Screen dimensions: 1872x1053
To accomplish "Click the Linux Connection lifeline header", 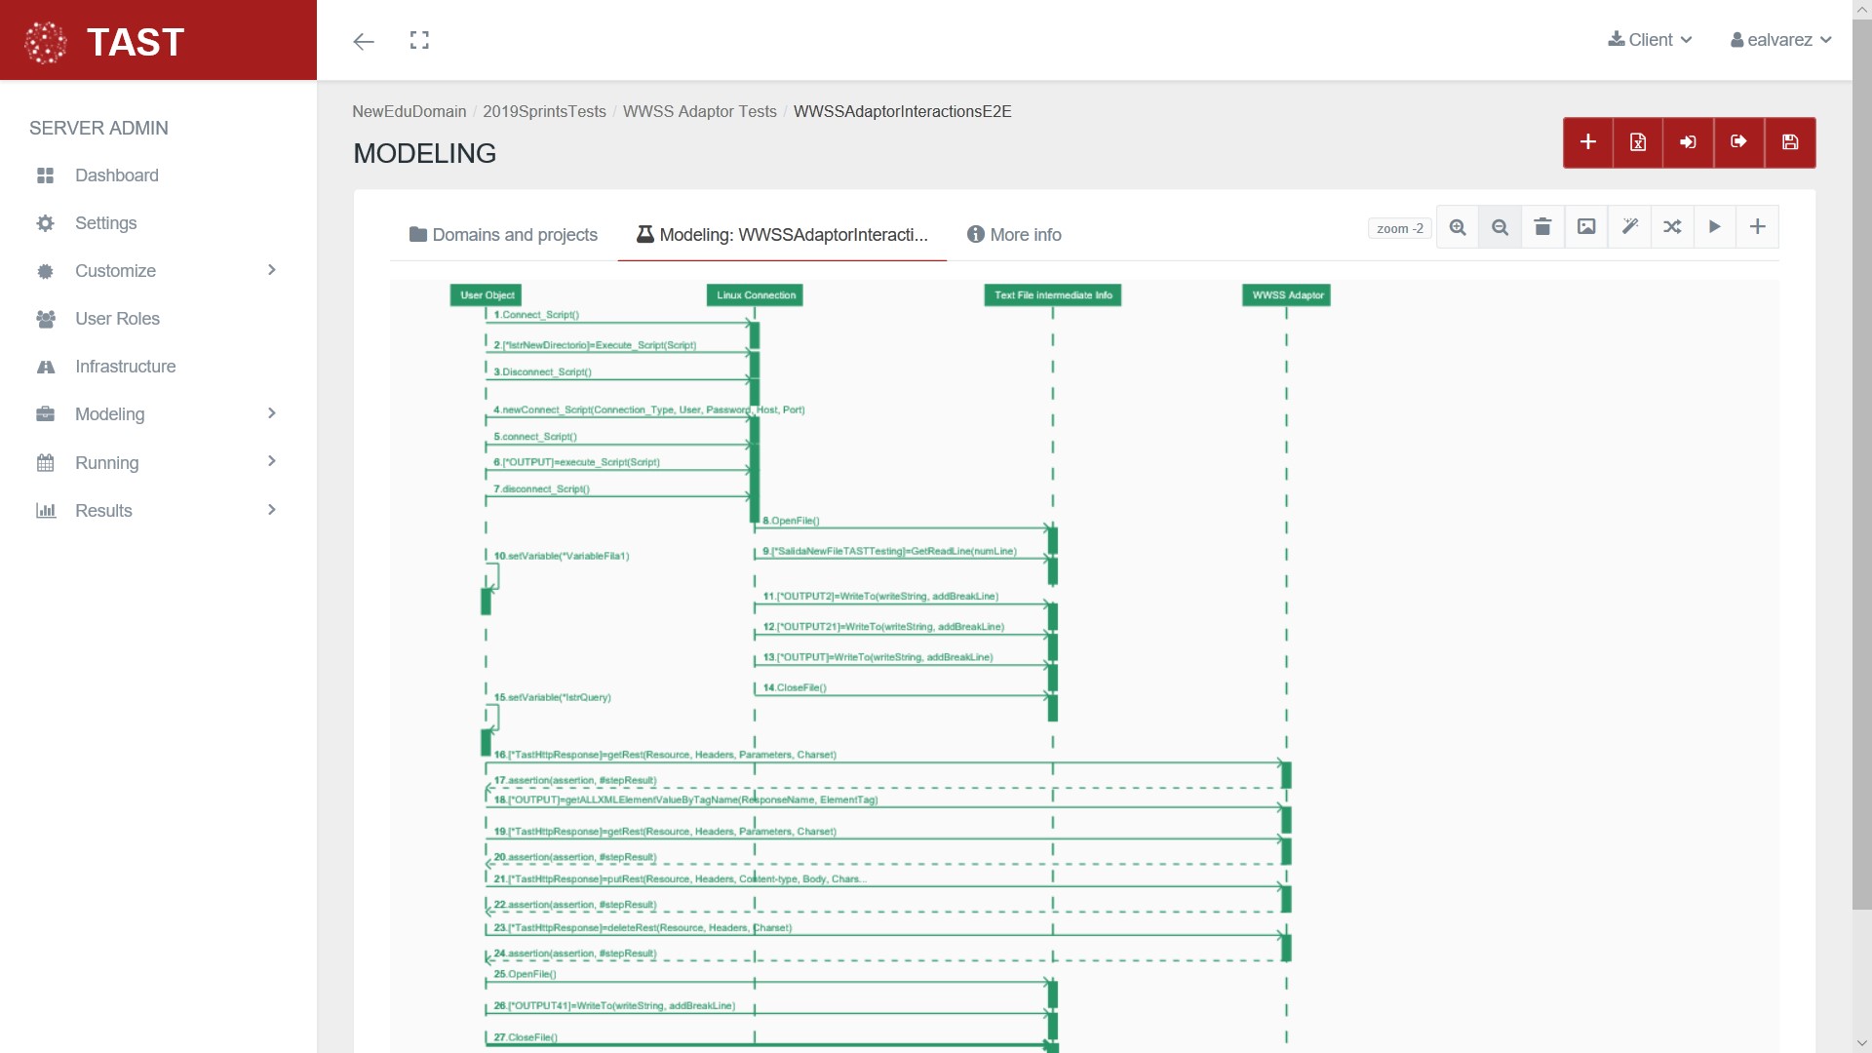I will 756,295.
